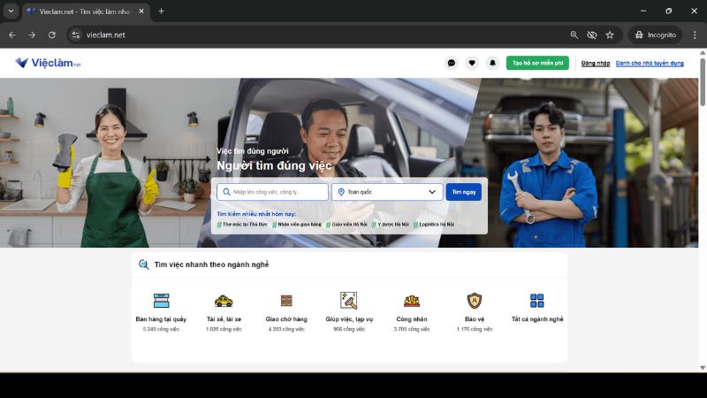The width and height of the screenshot is (707, 398).
Task: Select Giao chở hàng box icon
Action: pos(286,301)
